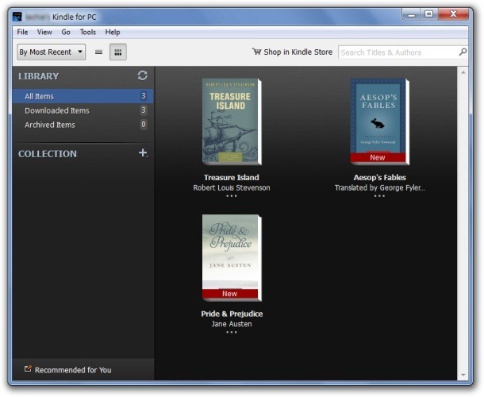Select the Aesop's Fables book cover

(379, 121)
